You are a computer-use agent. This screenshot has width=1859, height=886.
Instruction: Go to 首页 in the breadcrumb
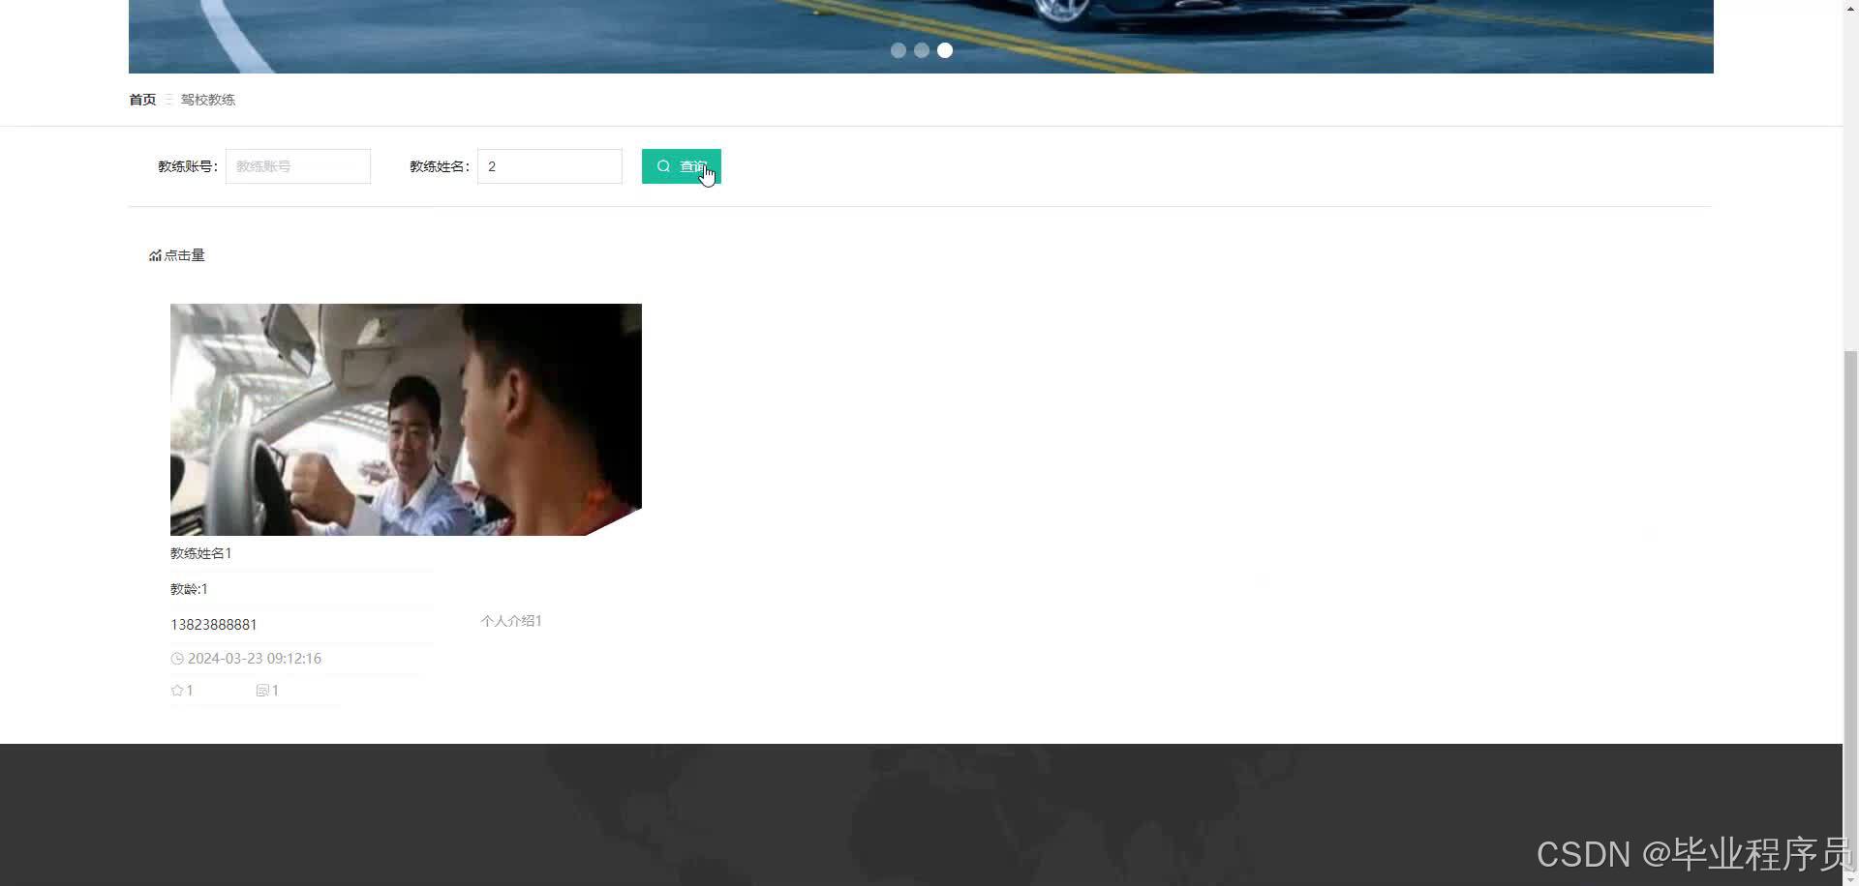point(142,100)
